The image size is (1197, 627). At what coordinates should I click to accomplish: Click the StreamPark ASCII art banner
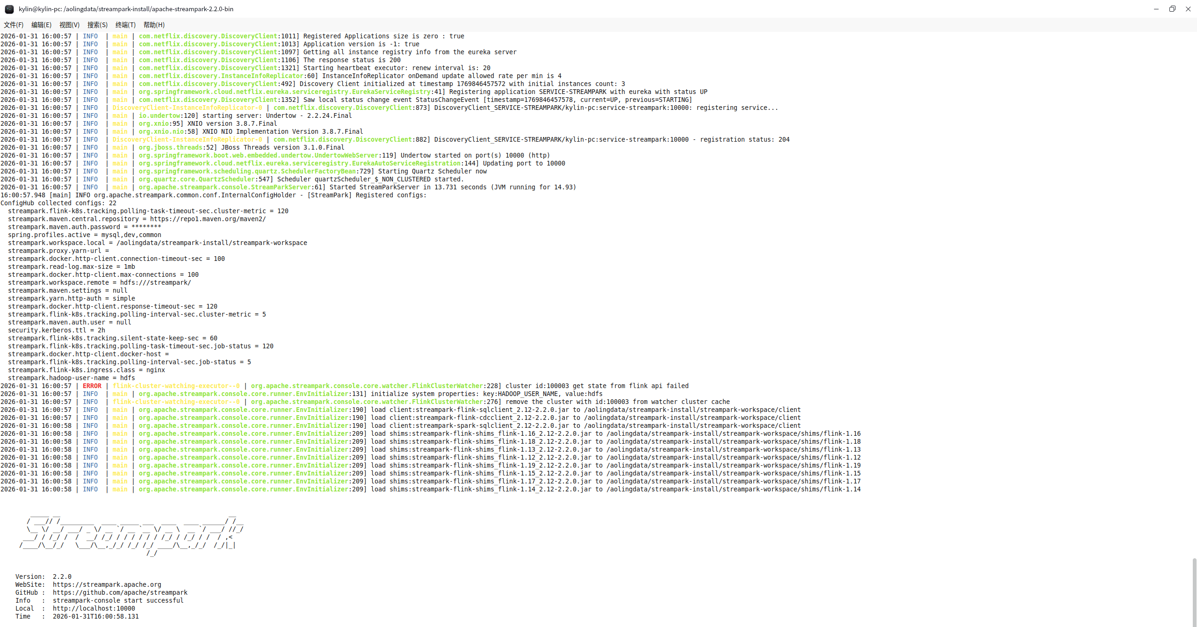point(131,533)
